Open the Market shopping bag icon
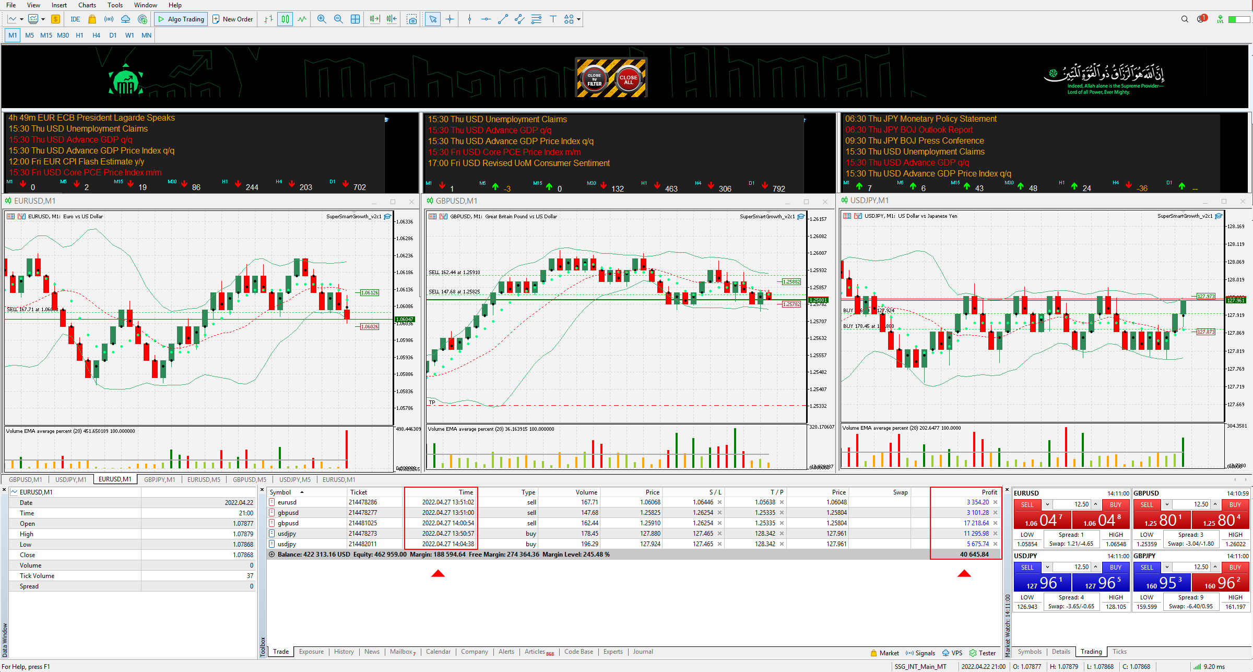Image resolution: width=1253 pixels, height=672 pixels. 92,19
